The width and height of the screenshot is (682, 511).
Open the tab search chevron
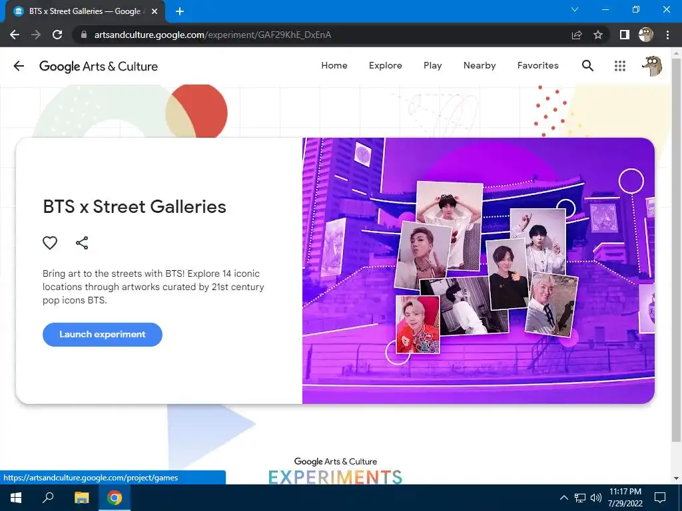pos(575,9)
